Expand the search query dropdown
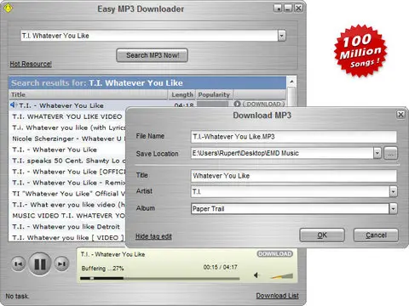This screenshot has height=306, width=409. [x=281, y=36]
